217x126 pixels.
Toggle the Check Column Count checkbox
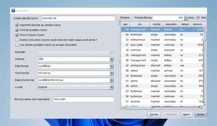click(17, 35)
